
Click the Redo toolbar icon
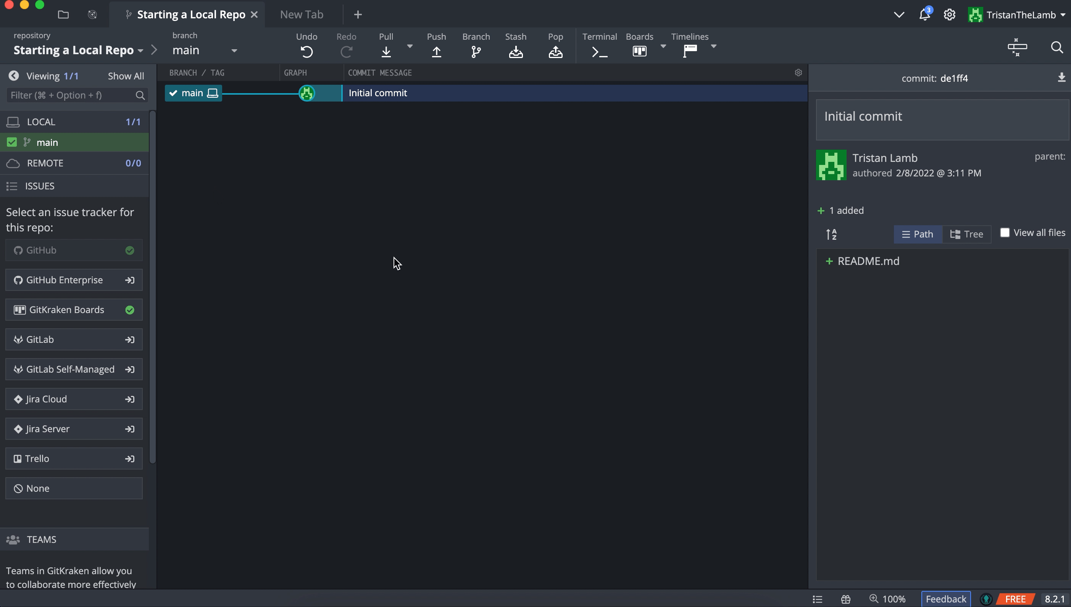pyautogui.click(x=346, y=52)
